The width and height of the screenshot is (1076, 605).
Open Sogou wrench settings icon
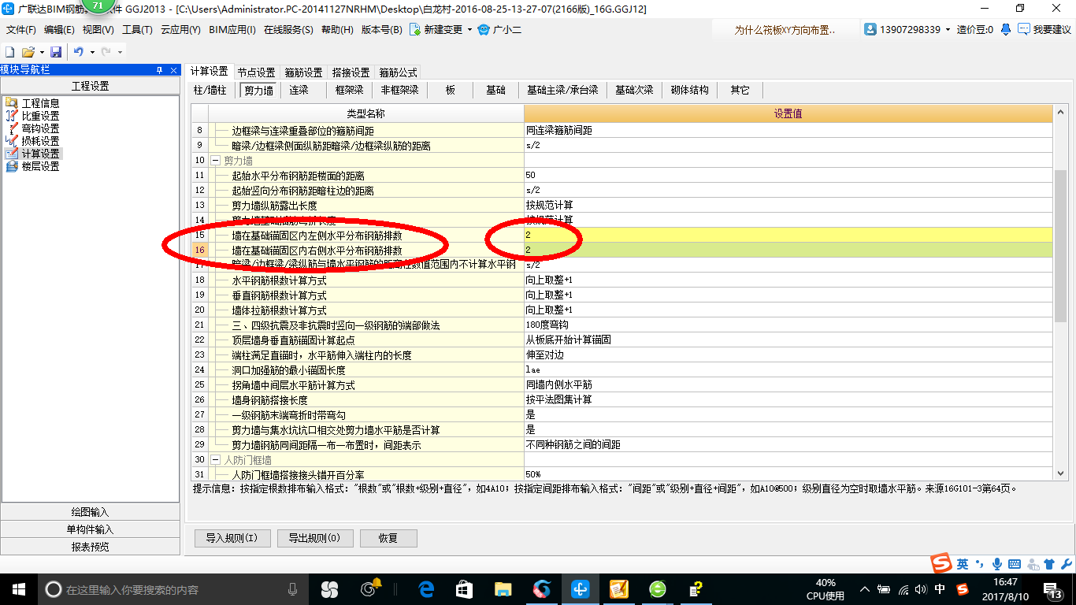tap(1065, 564)
